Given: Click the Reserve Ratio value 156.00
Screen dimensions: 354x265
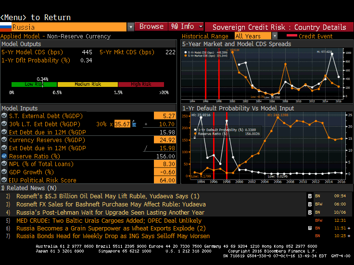Looking at the screenshot, I should click(x=165, y=157).
